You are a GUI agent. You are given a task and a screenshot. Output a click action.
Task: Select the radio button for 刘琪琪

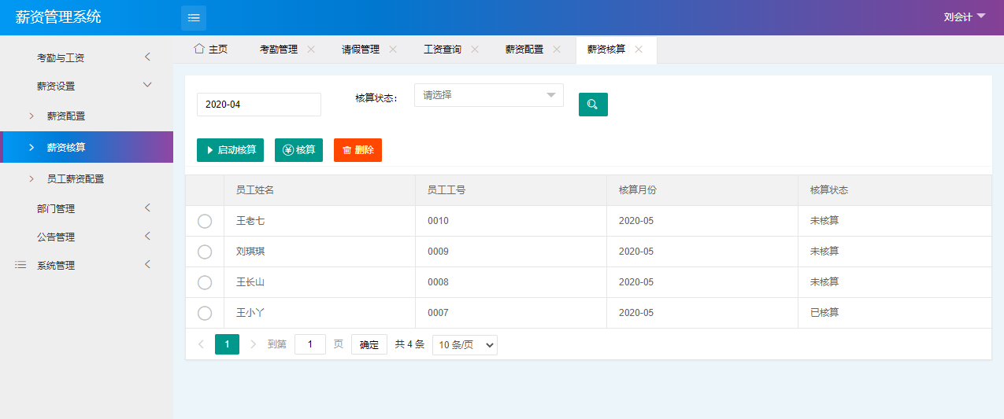pos(205,252)
